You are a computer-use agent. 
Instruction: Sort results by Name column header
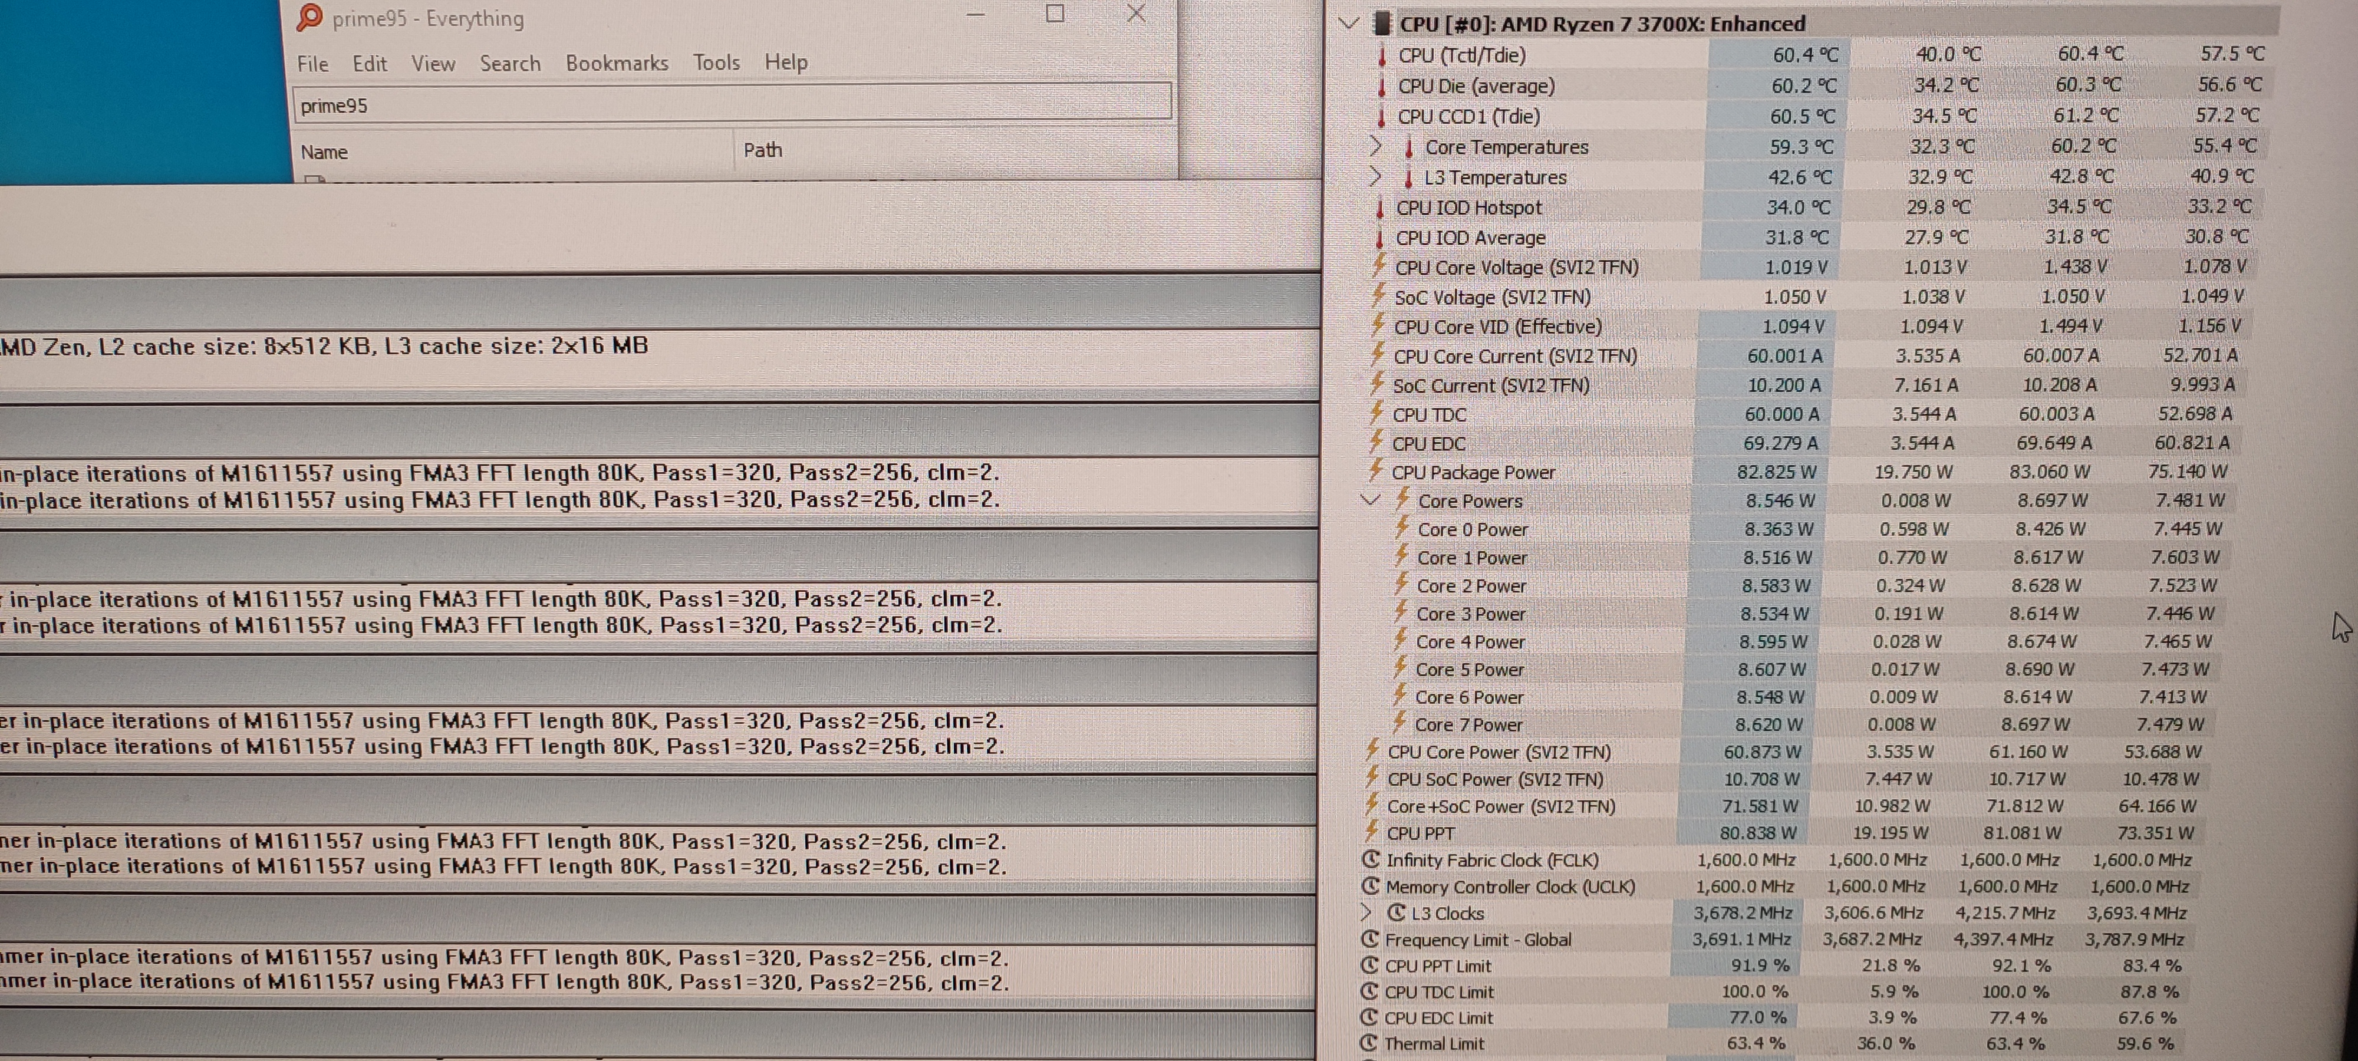click(325, 152)
